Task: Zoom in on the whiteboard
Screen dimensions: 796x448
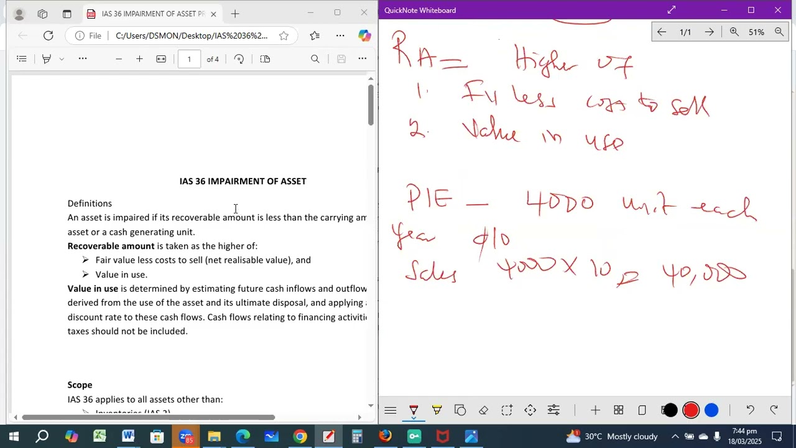Action: tap(734, 32)
